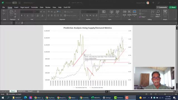178x100 pixels.
Task: Open the Clear eraser dropdown
Action: [143, 17]
